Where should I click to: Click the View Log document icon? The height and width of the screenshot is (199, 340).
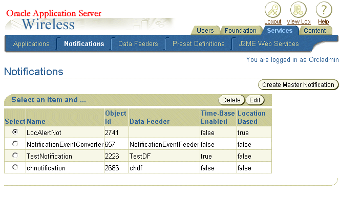coord(299,10)
